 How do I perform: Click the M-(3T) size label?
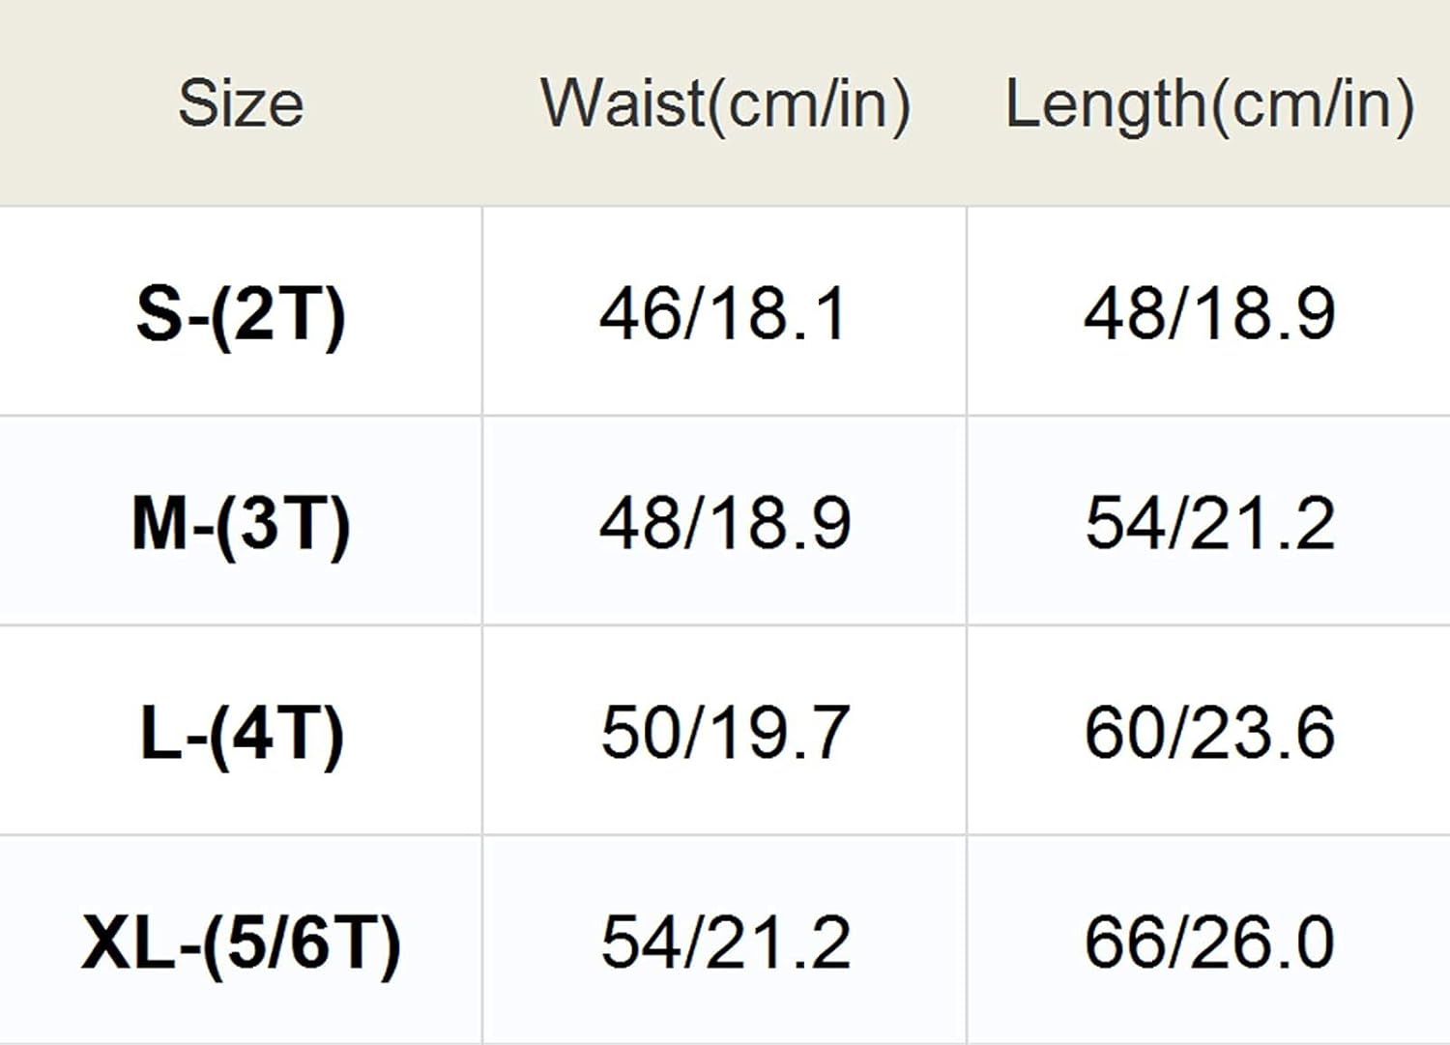click(241, 523)
